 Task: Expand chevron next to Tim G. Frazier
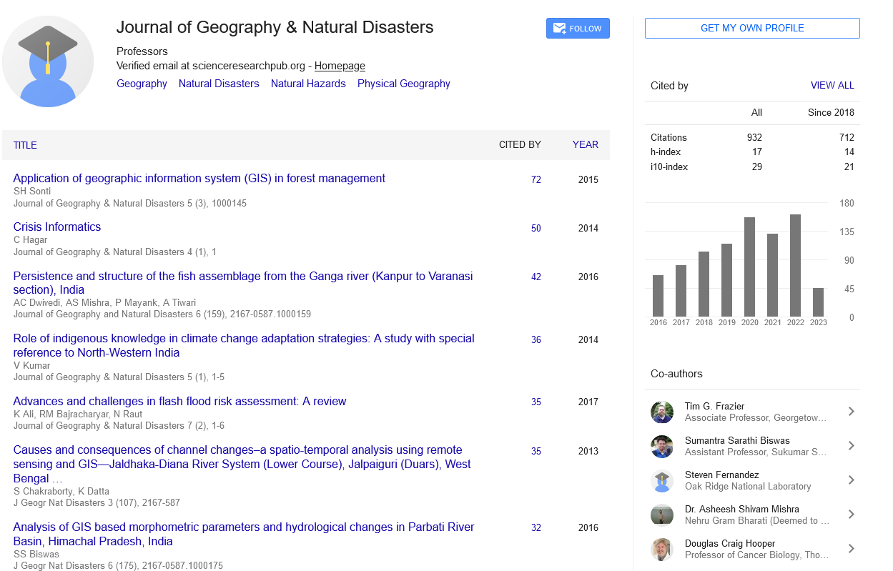tap(851, 412)
